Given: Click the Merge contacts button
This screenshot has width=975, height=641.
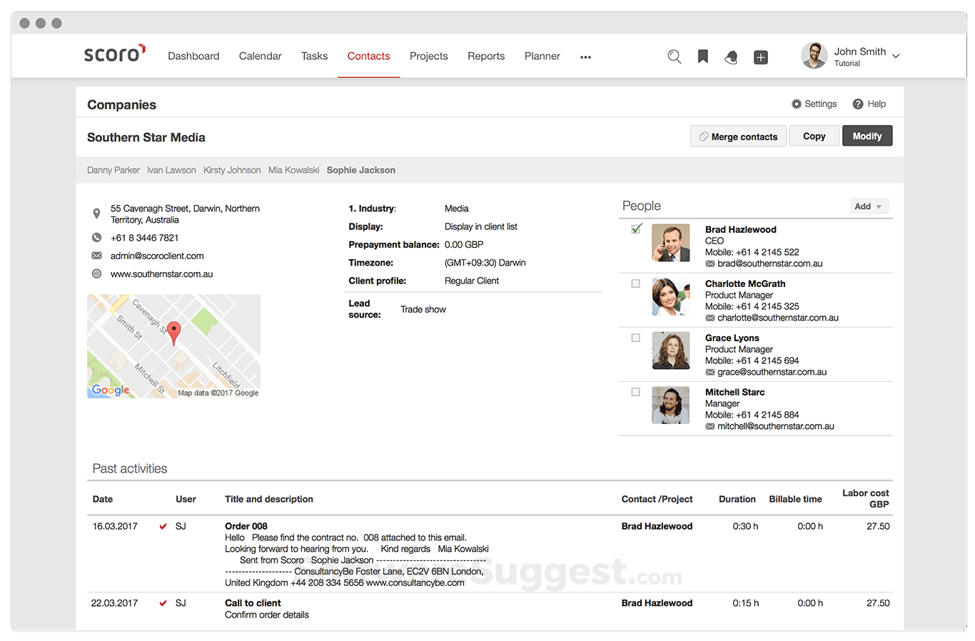Looking at the screenshot, I should [738, 136].
